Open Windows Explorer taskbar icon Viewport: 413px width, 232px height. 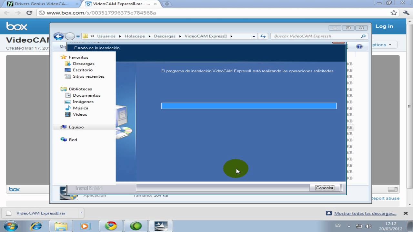point(61,226)
